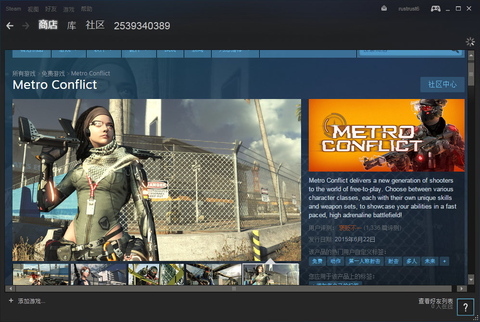Open the inbox envelope icon

point(384,9)
